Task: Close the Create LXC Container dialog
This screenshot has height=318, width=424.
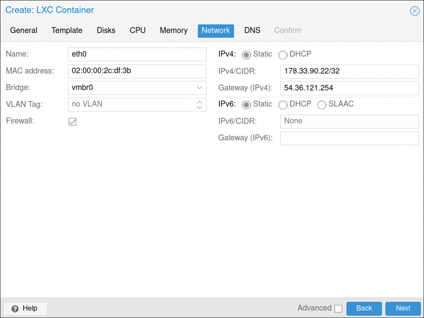Action: click(414, 11)
